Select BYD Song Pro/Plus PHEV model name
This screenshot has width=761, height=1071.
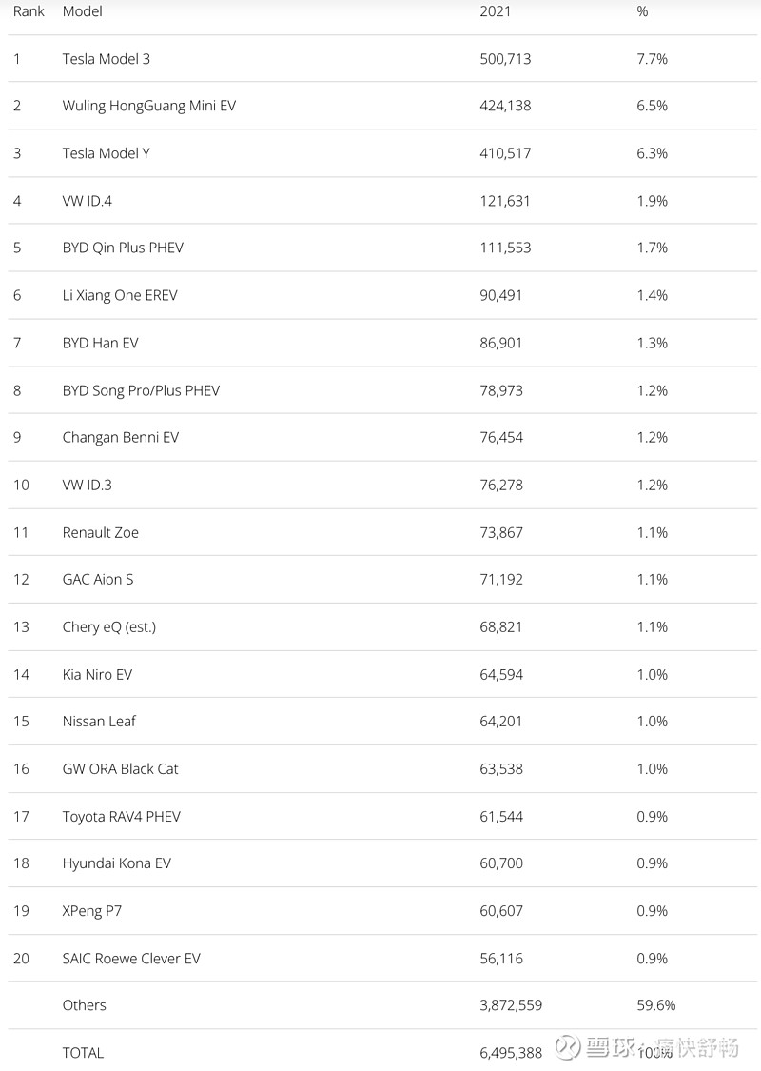pos(141,390)
